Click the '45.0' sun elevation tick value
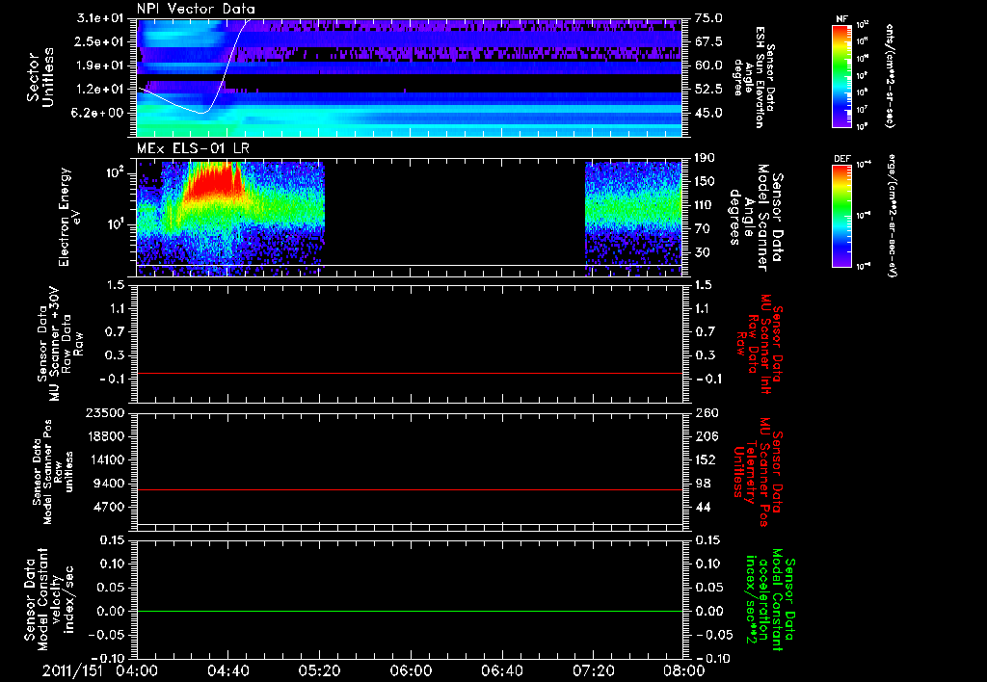Screen dimensions: 987x682 [708, 113]
